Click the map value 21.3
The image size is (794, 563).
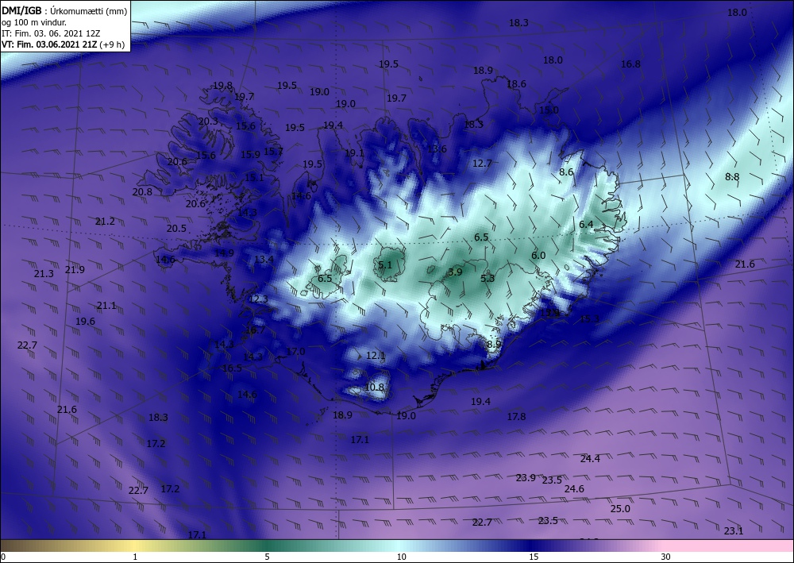[x=44, y=274]
